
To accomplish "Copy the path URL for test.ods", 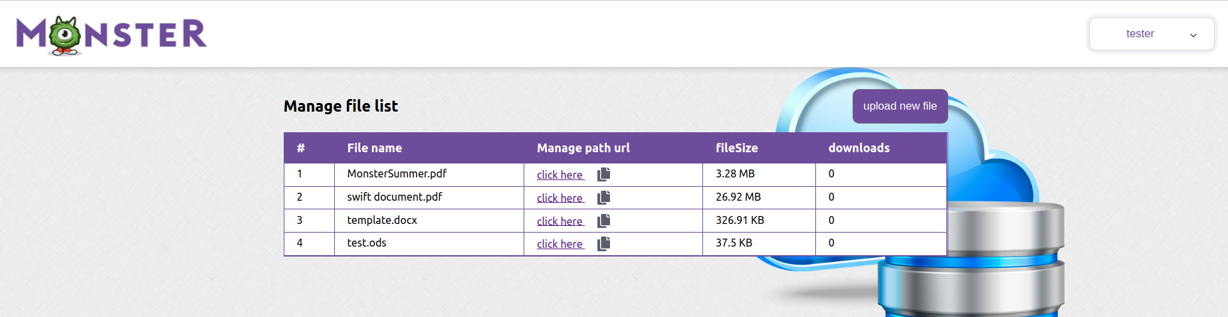I will click(603, 244).
